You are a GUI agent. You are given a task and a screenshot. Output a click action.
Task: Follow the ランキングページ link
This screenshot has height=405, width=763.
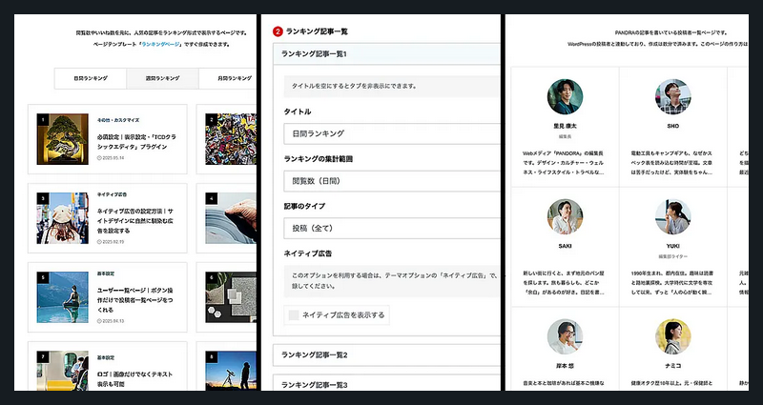[161, 44]
